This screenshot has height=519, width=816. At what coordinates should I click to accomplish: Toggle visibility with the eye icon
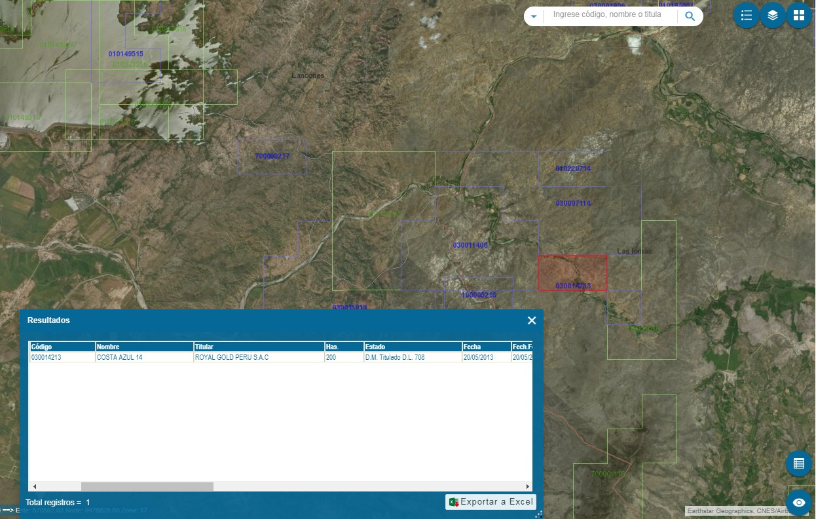click(x=798, y=503)
